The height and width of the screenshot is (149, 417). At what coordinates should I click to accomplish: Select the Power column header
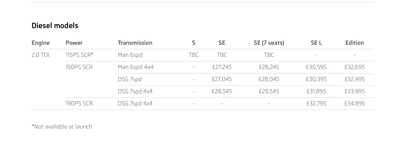(74, 43)
